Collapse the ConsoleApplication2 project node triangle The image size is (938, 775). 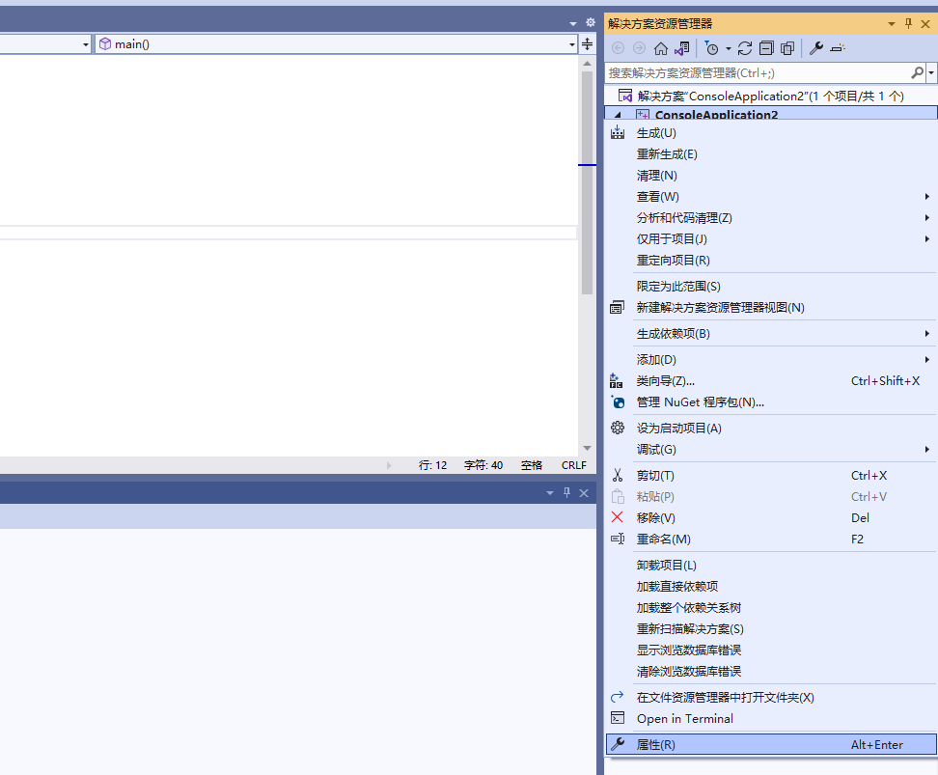tap(618, 114)
